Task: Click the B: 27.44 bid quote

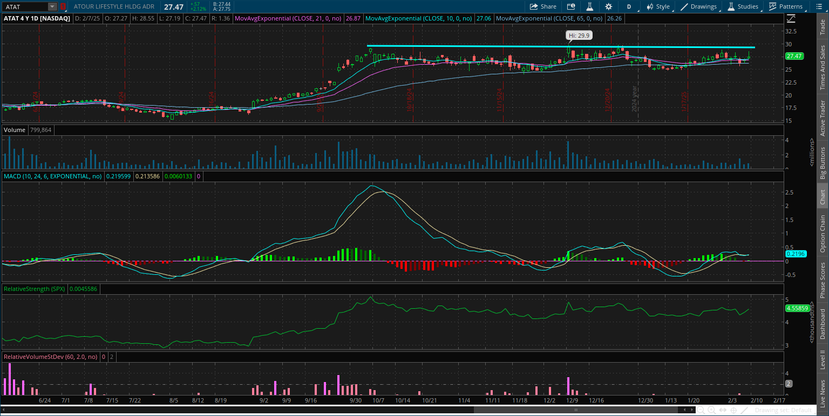Action: [222, 4]
